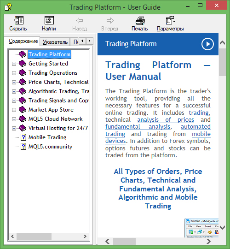Click the book icon beside Virtual Hosting
Viewport: 230px width, 249px height.
(x=23, y=128)
